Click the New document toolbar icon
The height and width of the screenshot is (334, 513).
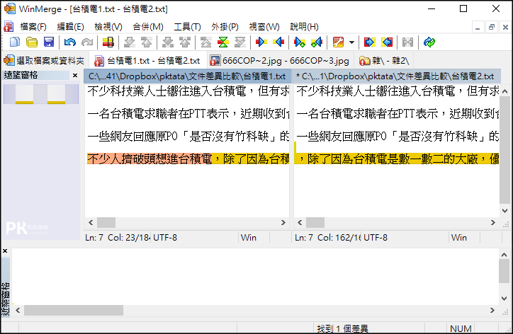[15, 42]
